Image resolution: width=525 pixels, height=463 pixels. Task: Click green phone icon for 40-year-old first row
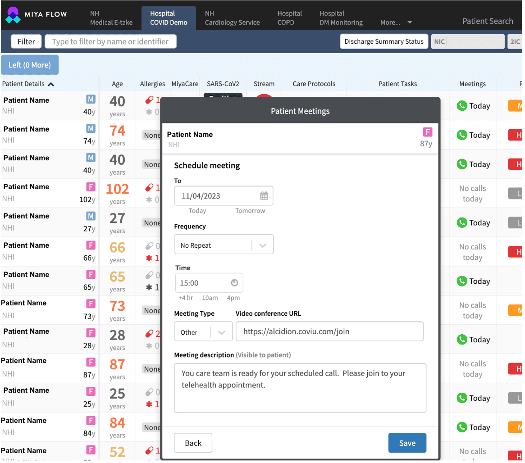(x=462, y=106)
